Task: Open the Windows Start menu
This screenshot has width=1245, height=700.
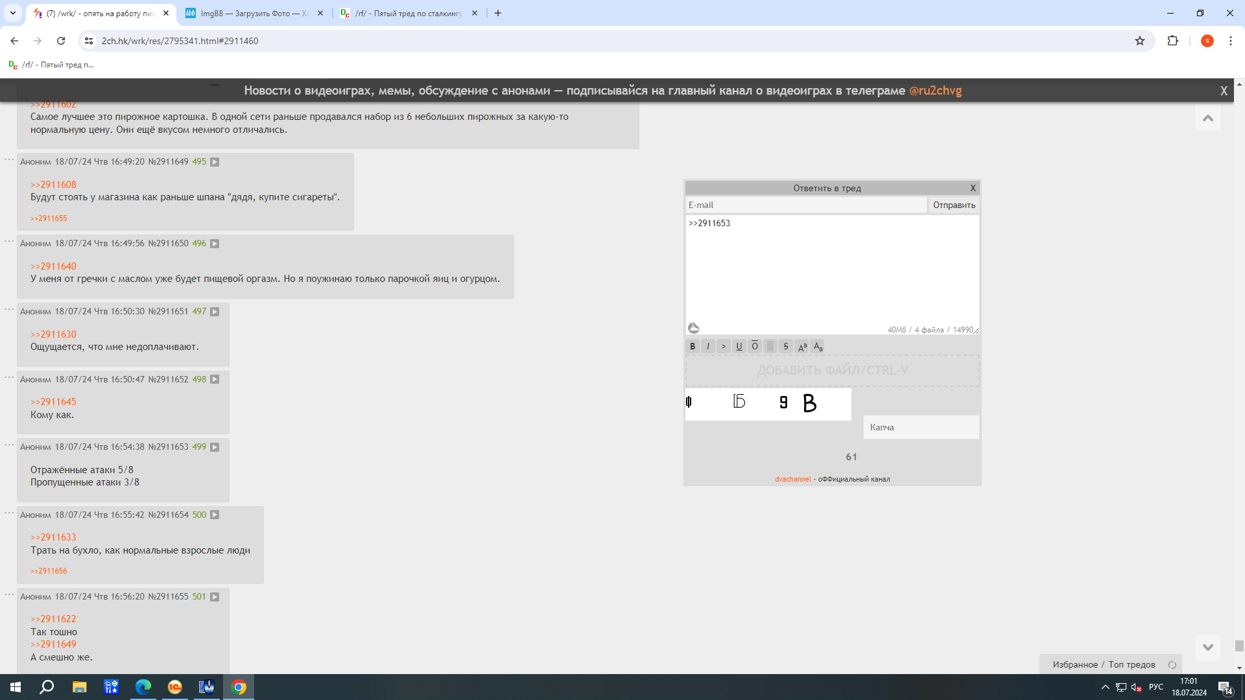Action: pos(16,687)
